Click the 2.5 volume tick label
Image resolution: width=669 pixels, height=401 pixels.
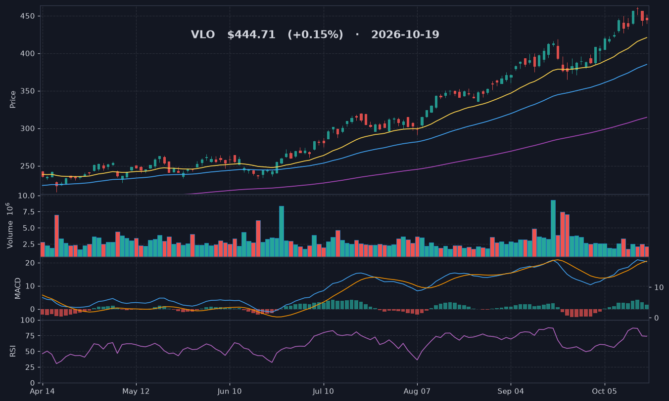point(29,244)
